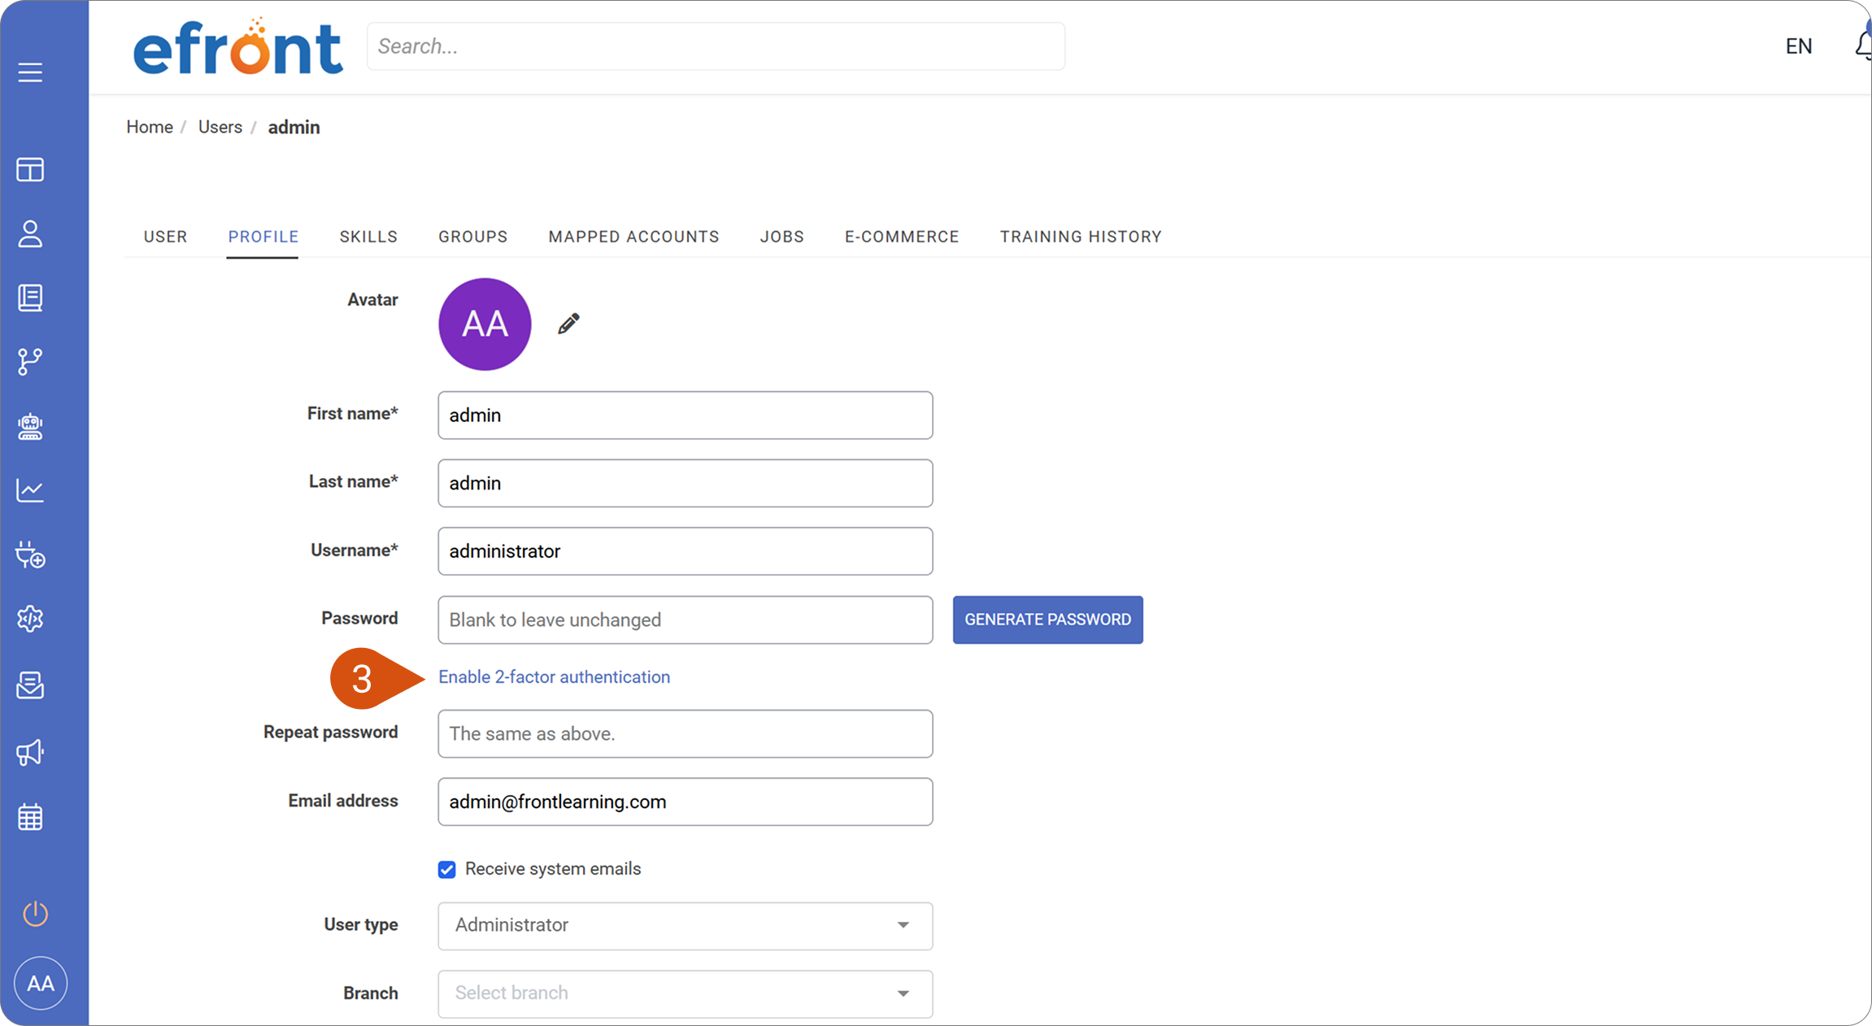
Task: Open the JOBS tab
Action: tap(781, 237)
